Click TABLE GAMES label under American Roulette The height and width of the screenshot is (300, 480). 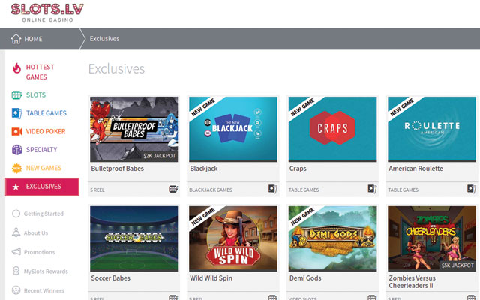pos(403,190)
